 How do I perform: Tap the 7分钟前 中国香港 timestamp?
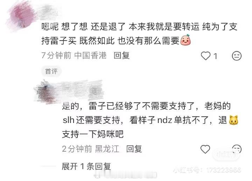74,56
